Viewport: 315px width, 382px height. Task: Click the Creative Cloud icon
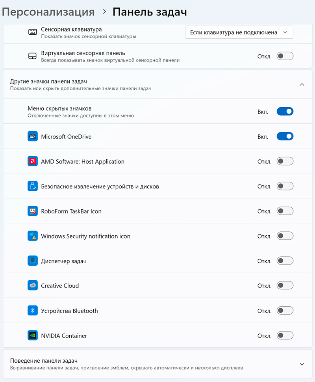[32, 286]
